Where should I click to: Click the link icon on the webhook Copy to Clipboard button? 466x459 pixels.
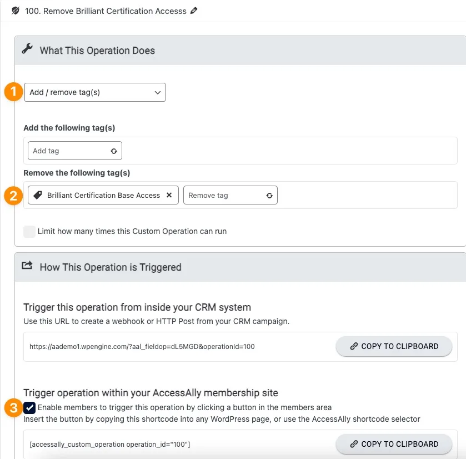pyautogui.click(x=354, y=346)
